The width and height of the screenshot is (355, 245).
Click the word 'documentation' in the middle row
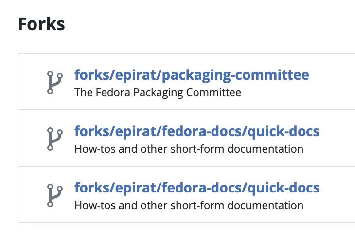pos(266,149)
